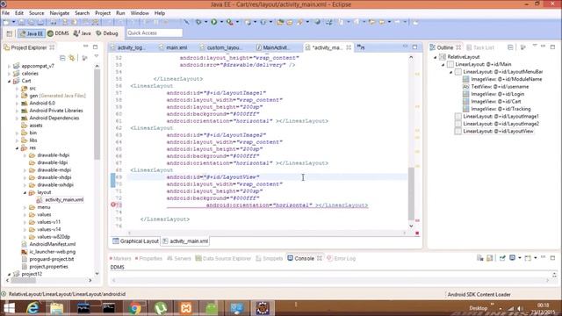The width and height of the screenshot is (562, 316).
Task: Collapse the res folder
Action: tap(17, 148)
